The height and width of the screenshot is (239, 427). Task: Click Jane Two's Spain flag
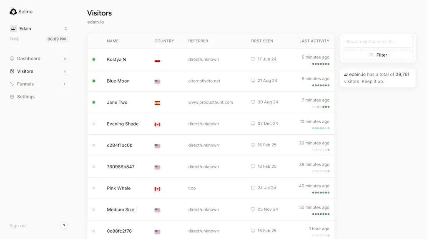pos(157,103)
